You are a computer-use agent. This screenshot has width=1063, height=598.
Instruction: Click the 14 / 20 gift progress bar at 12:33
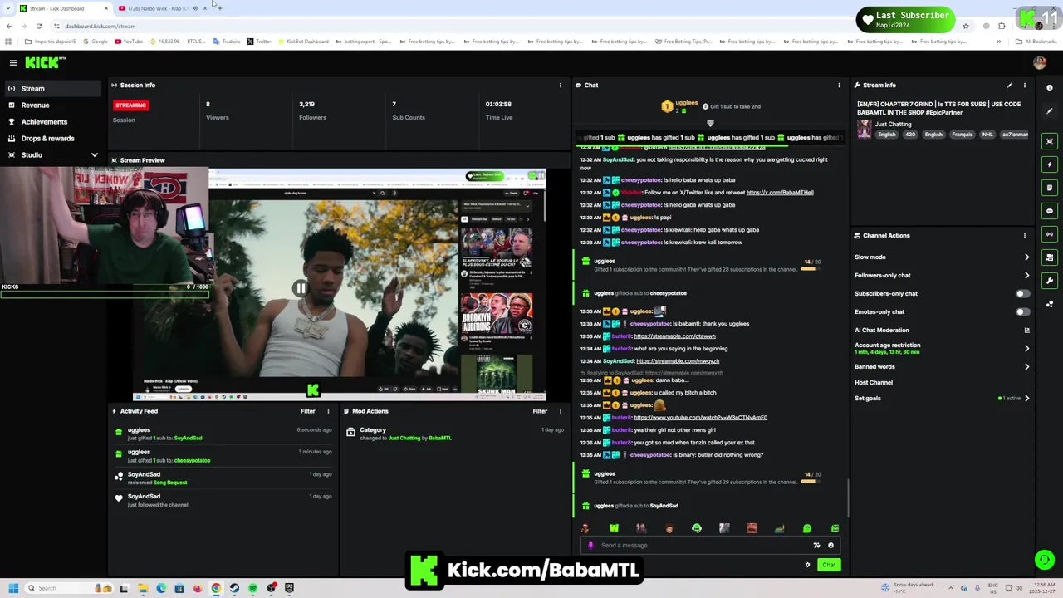812,269
